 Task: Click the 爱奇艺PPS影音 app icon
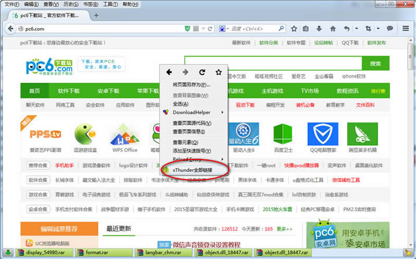point(45,134)
